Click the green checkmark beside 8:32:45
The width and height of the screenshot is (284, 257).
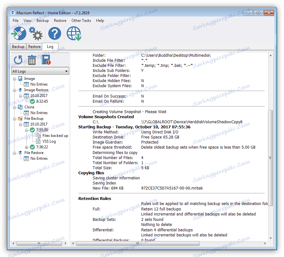[x=32, y=101]
